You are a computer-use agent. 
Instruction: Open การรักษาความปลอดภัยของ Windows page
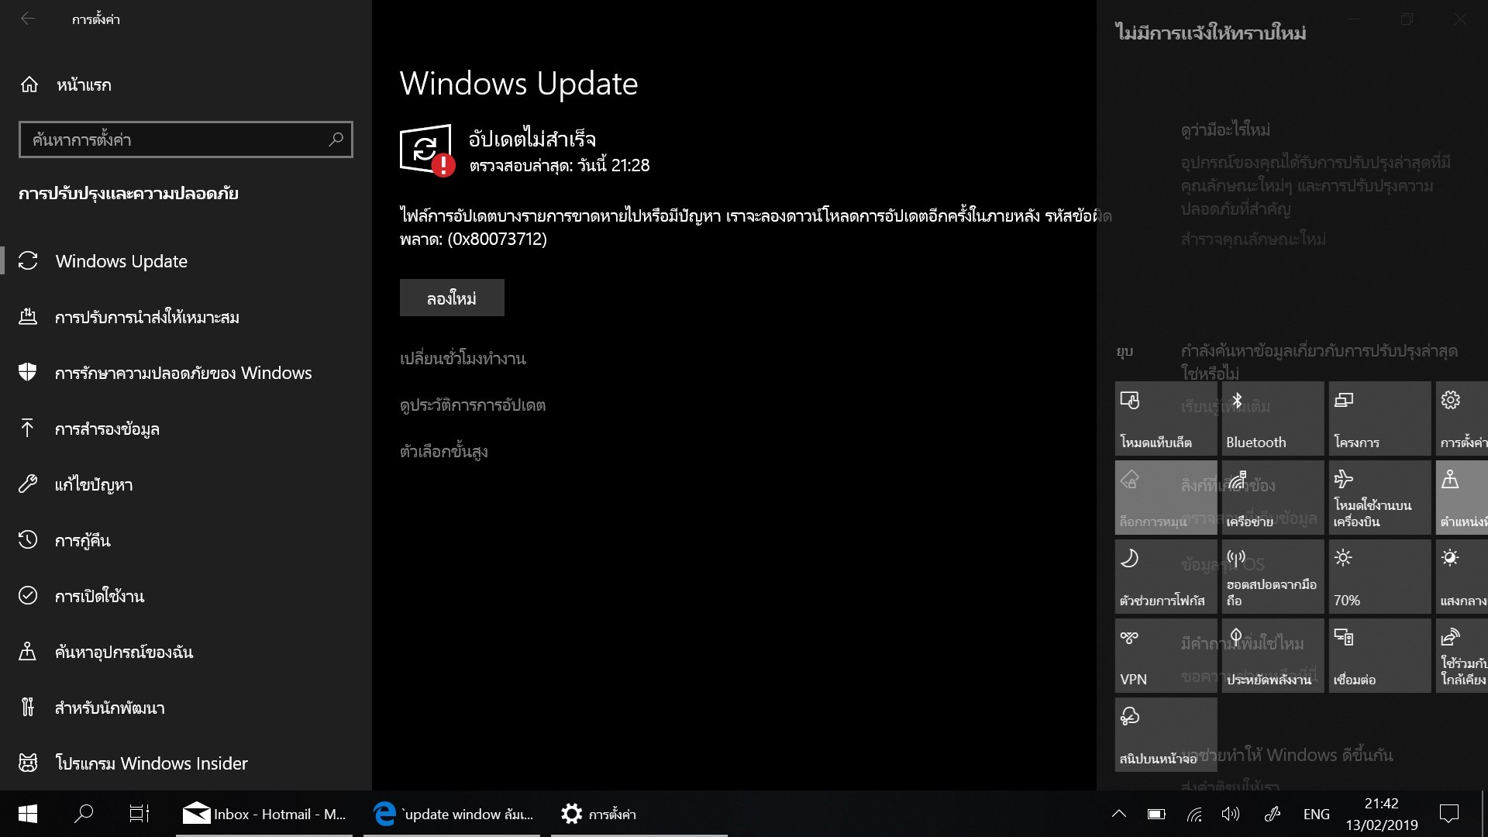click(x=186, y=373)
